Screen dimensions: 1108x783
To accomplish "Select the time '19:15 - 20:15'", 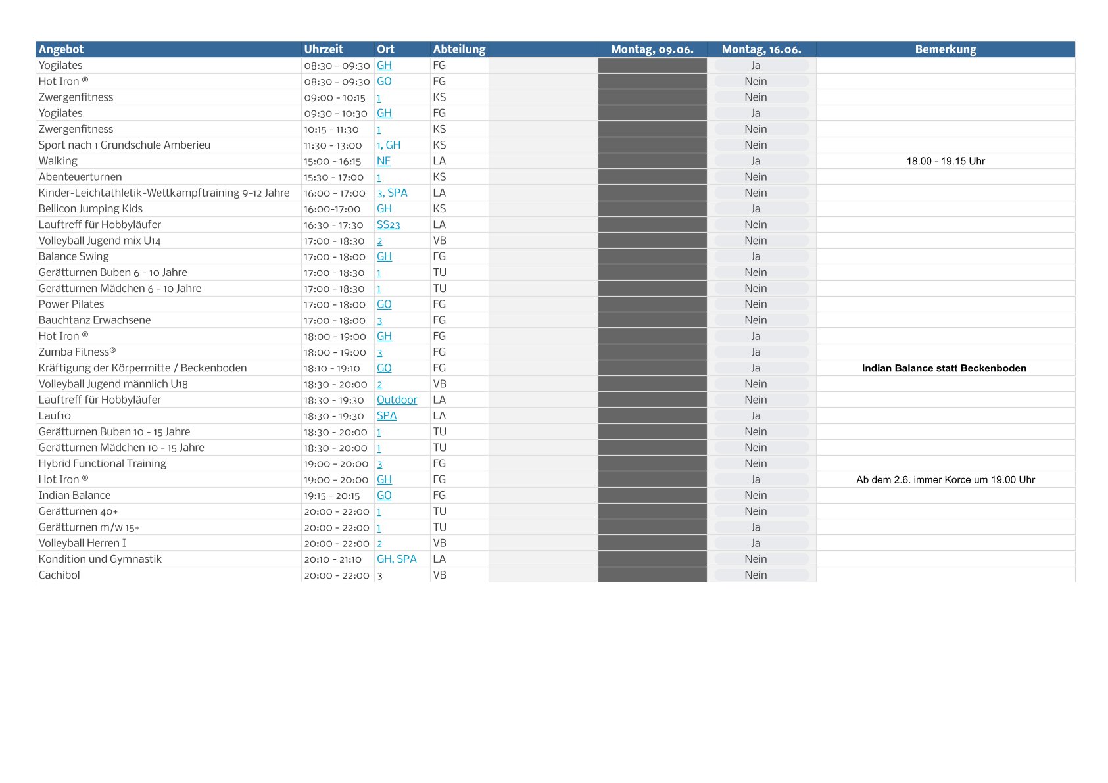I will 332,496.
